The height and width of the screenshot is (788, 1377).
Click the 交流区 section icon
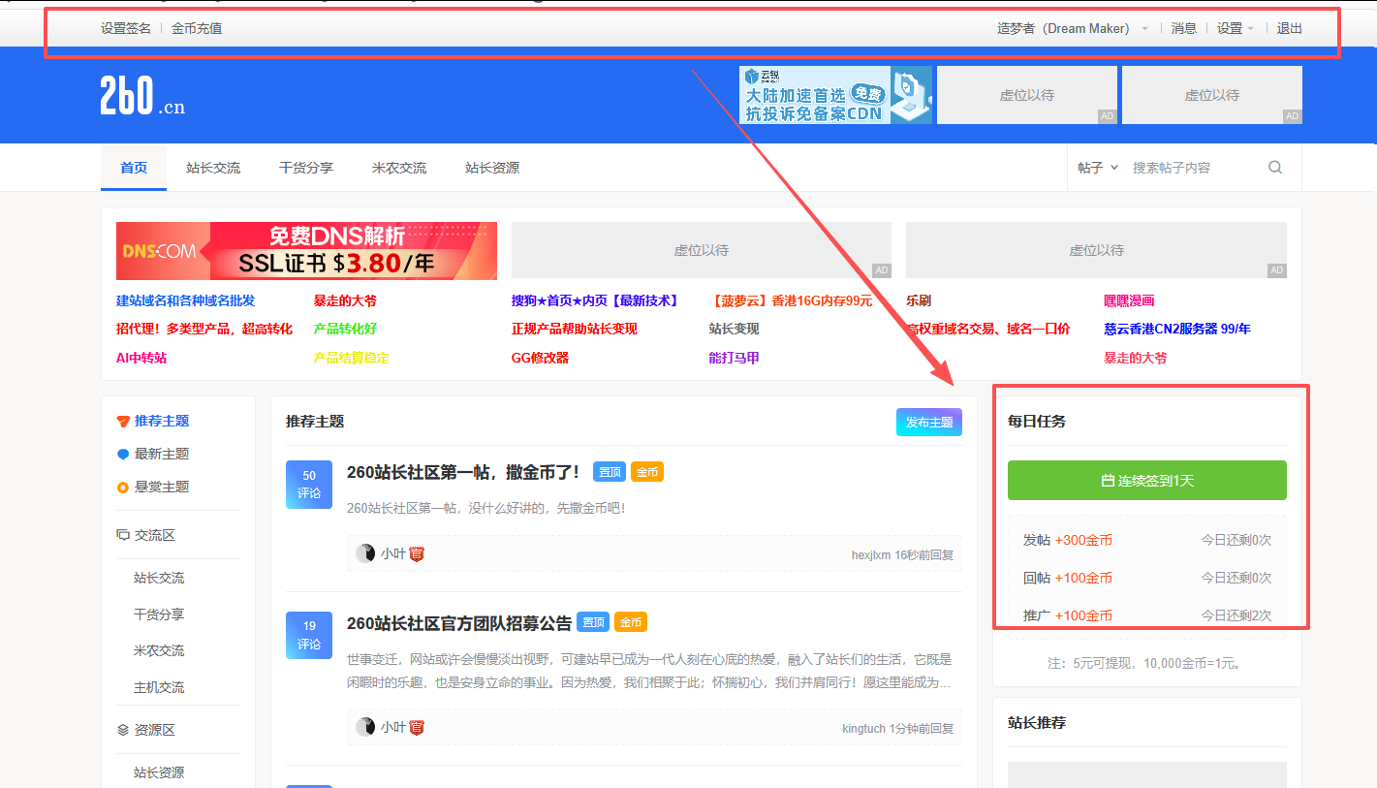[123, 535]
